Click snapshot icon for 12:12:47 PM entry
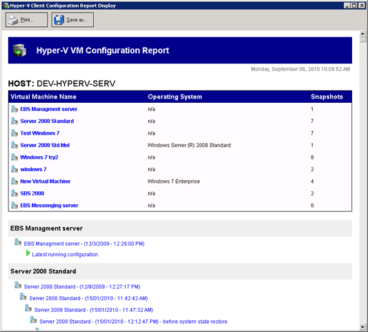The height and width of the screenshot is (332, 368). pos(33,320)
